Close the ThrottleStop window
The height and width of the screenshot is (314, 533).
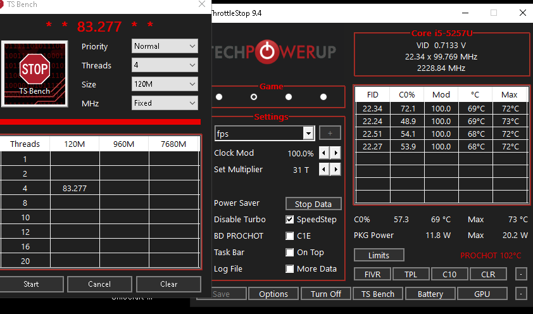click(x=523, y=13)
